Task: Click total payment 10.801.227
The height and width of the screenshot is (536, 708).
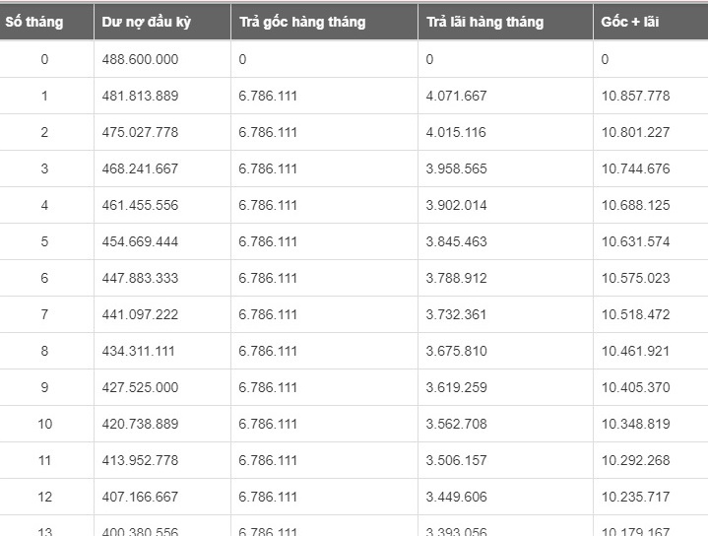Action: coord(635,132)
